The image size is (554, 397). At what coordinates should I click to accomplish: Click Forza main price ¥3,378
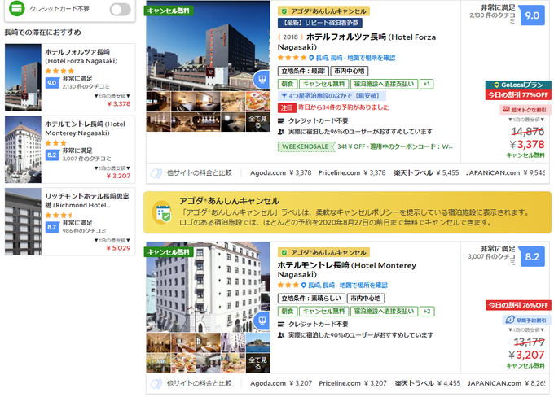coord(527,144)
